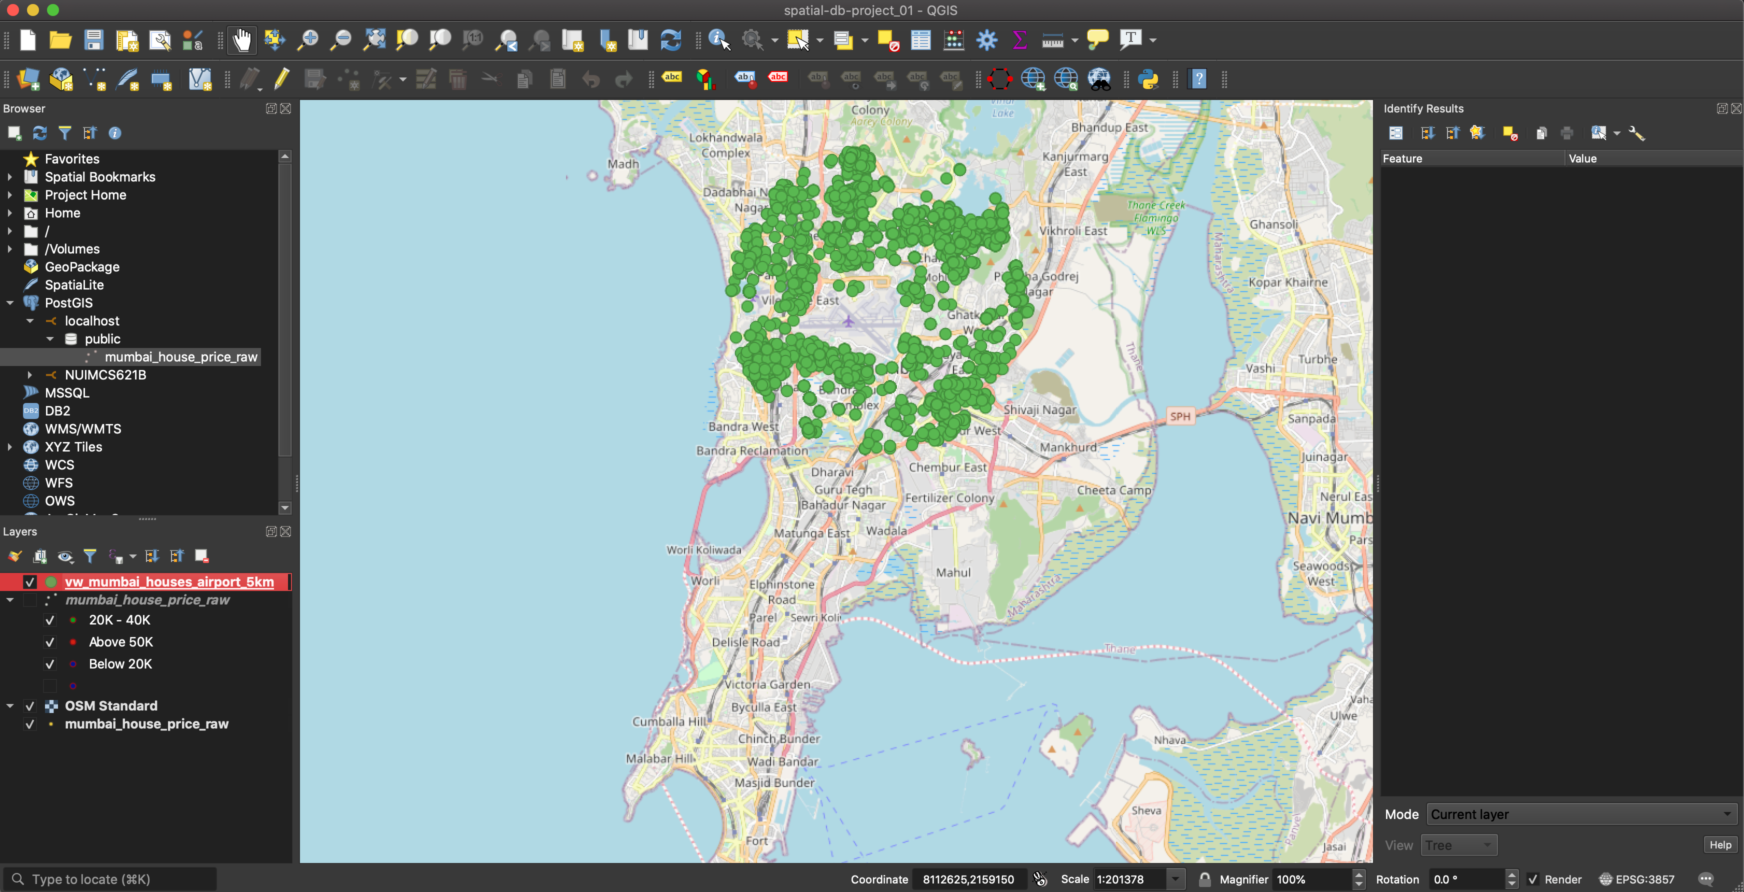Expand the NUIMCS621B connection node
The image size is (1744, 892).
click(30, 375)
